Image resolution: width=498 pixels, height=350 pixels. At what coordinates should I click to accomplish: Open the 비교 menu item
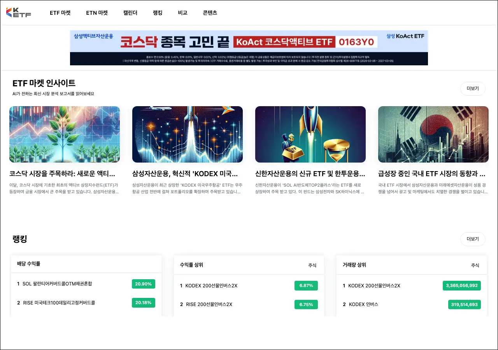coord(182,13)
